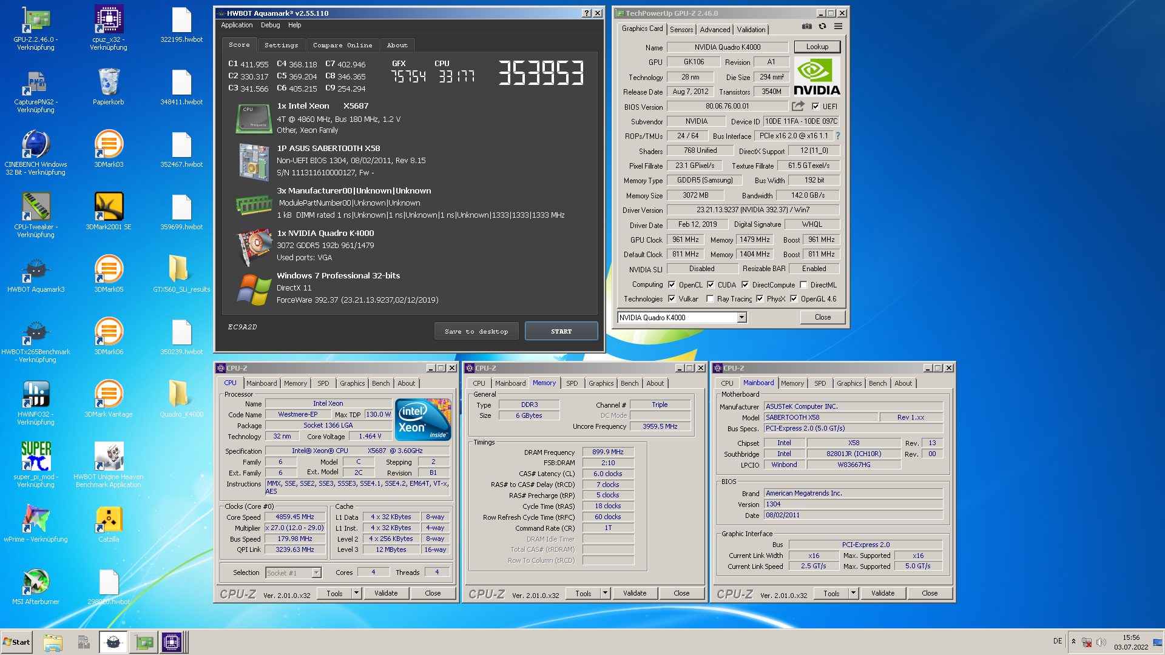Screen dimensions: 1165x655
Task: Switch to GPU-Z Sensors tab
Action: [x=681, y=30]
